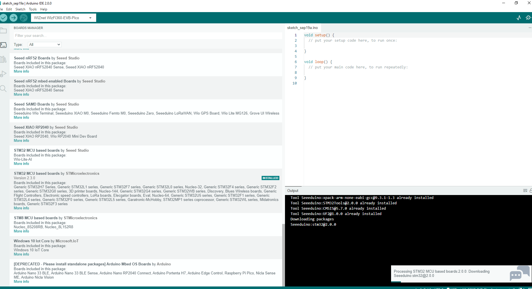
Task: Click the main code comment on line 7
Action: coord(358,67)
